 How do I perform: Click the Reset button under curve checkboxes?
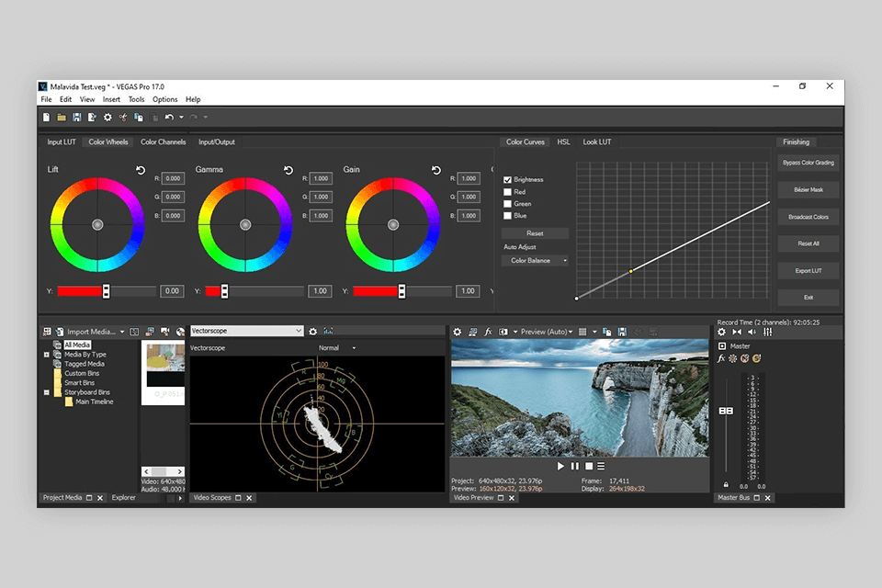(x=535, y=233)
